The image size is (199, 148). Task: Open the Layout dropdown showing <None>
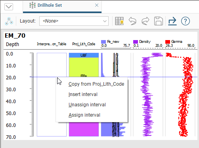(74, 21)
